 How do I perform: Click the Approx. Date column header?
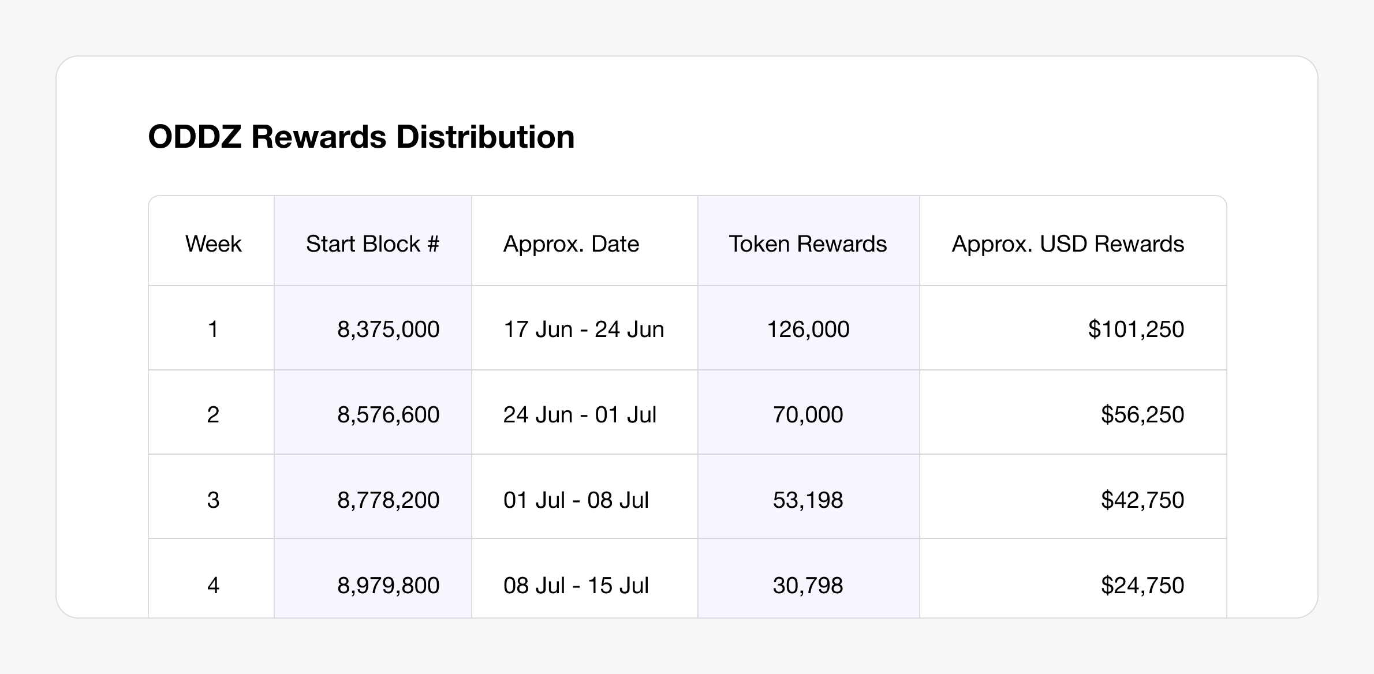point(571,244)
